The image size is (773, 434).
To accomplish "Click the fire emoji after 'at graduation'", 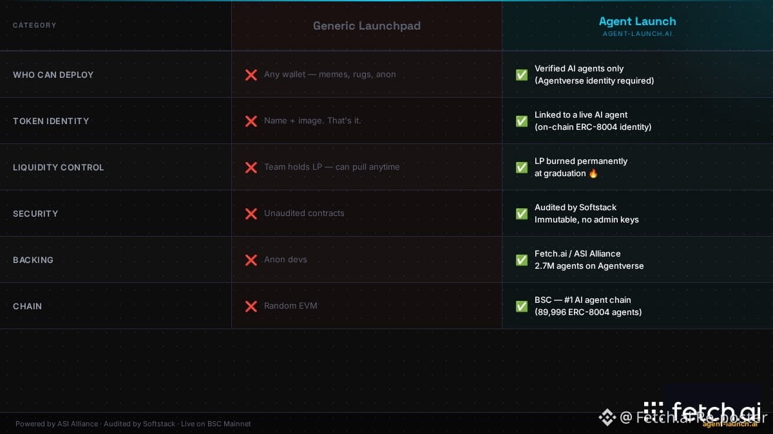I will (x=593, y=173).
